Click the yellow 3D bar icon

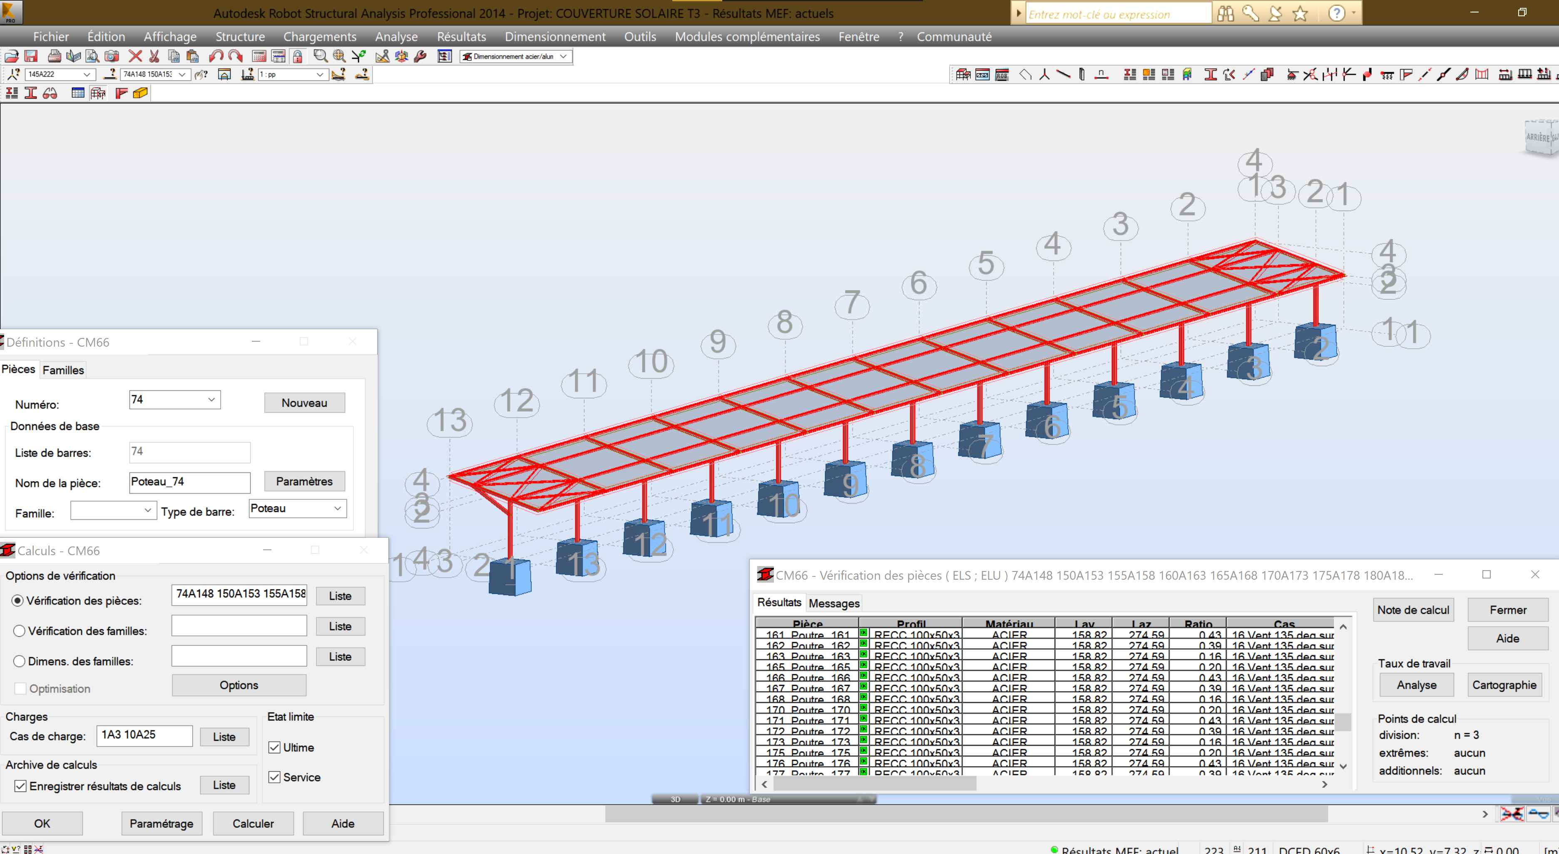tap(140, 93)
